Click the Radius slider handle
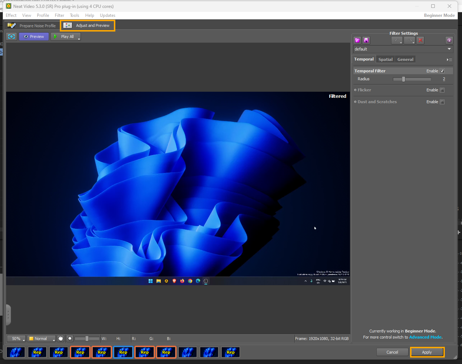The width and height of the screenshot is (462, 364). (403, 79)
